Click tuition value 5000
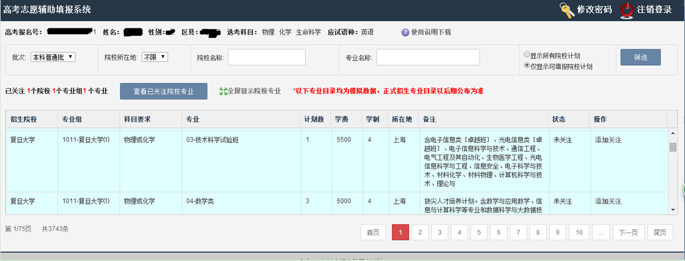 pos(344,201)
